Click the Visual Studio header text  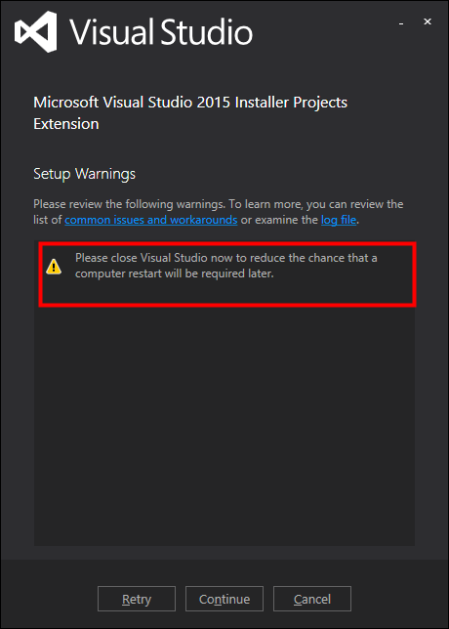[x=162, y=31]
